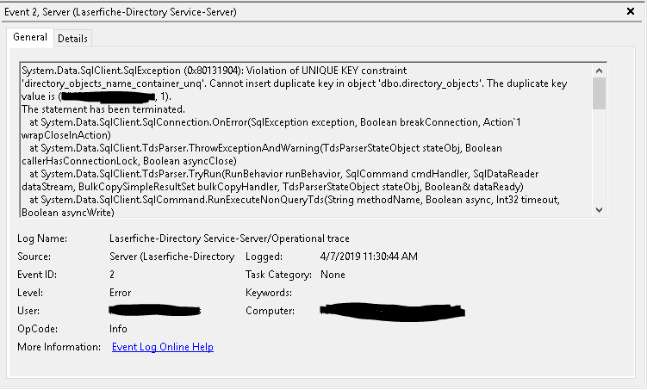Switch to the Details tab

coord(72,39)
